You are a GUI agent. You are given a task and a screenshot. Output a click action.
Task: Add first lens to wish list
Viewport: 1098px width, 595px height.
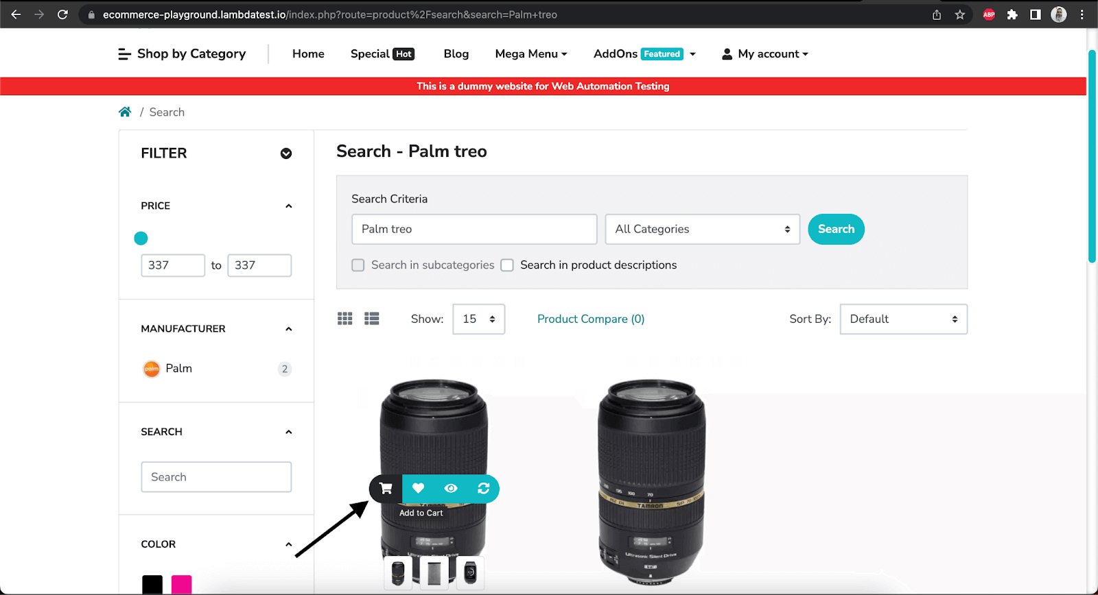pos(418,489)
